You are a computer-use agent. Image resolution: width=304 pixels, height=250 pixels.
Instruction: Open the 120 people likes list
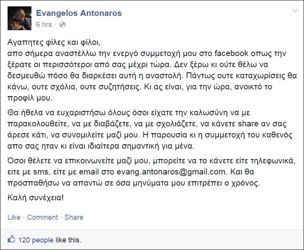click(36, 240)
